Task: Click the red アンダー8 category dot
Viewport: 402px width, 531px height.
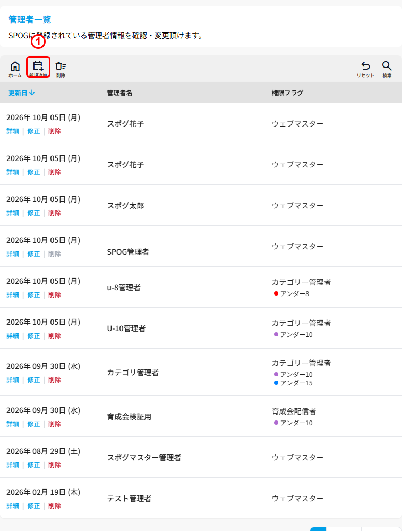Action: point(276,293)
